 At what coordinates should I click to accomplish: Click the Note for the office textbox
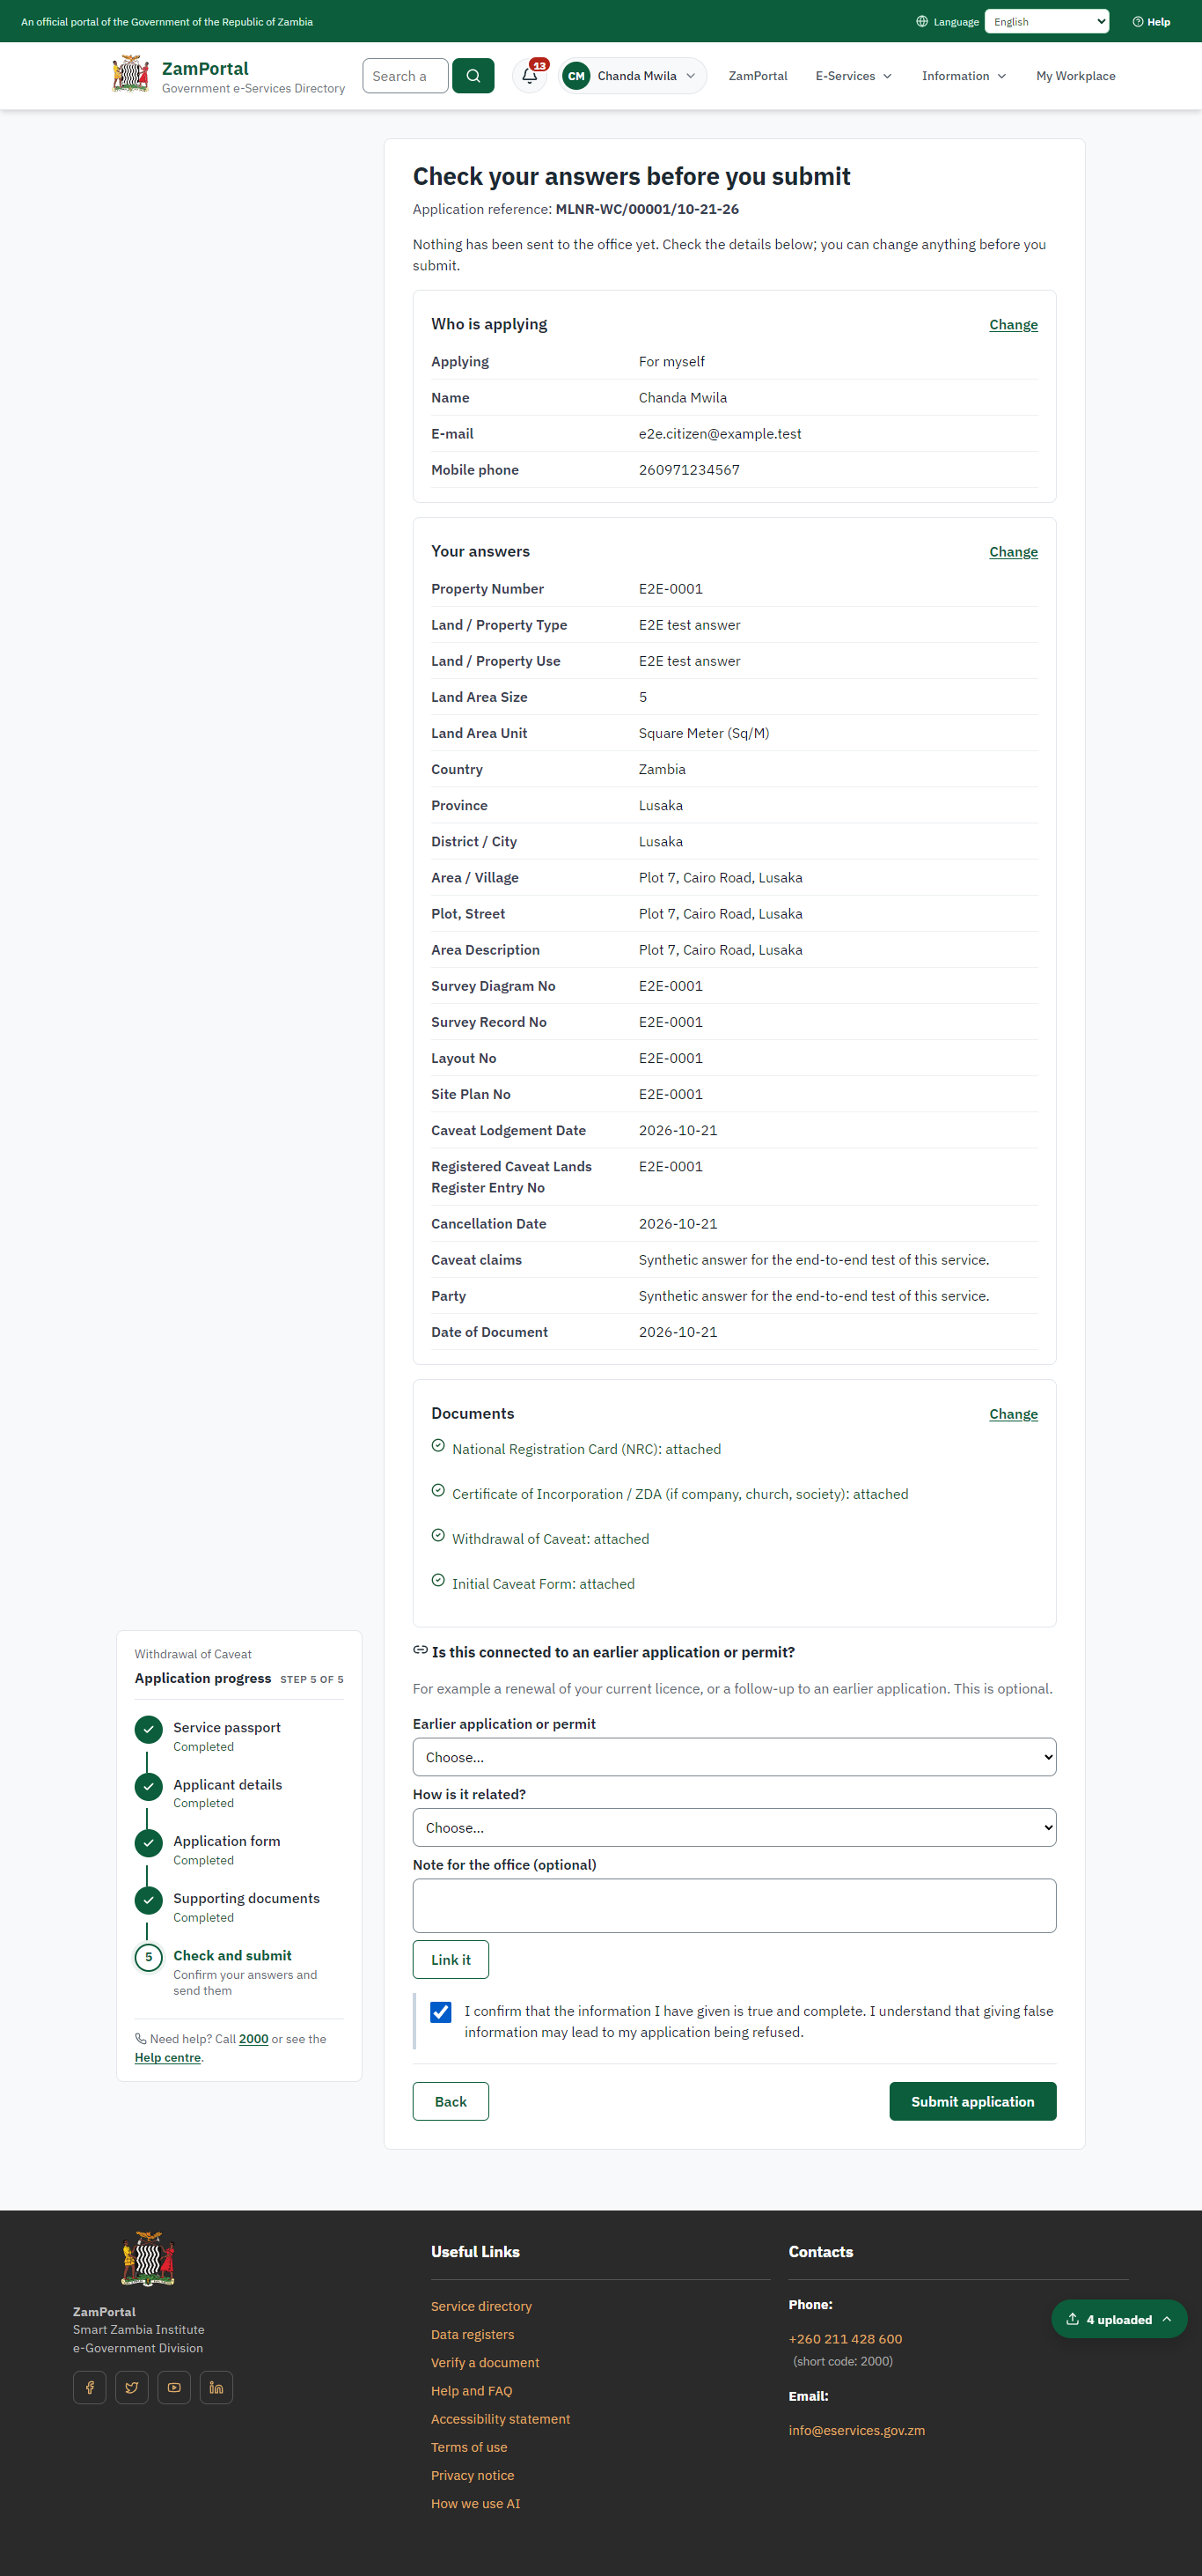point(735,1905)
